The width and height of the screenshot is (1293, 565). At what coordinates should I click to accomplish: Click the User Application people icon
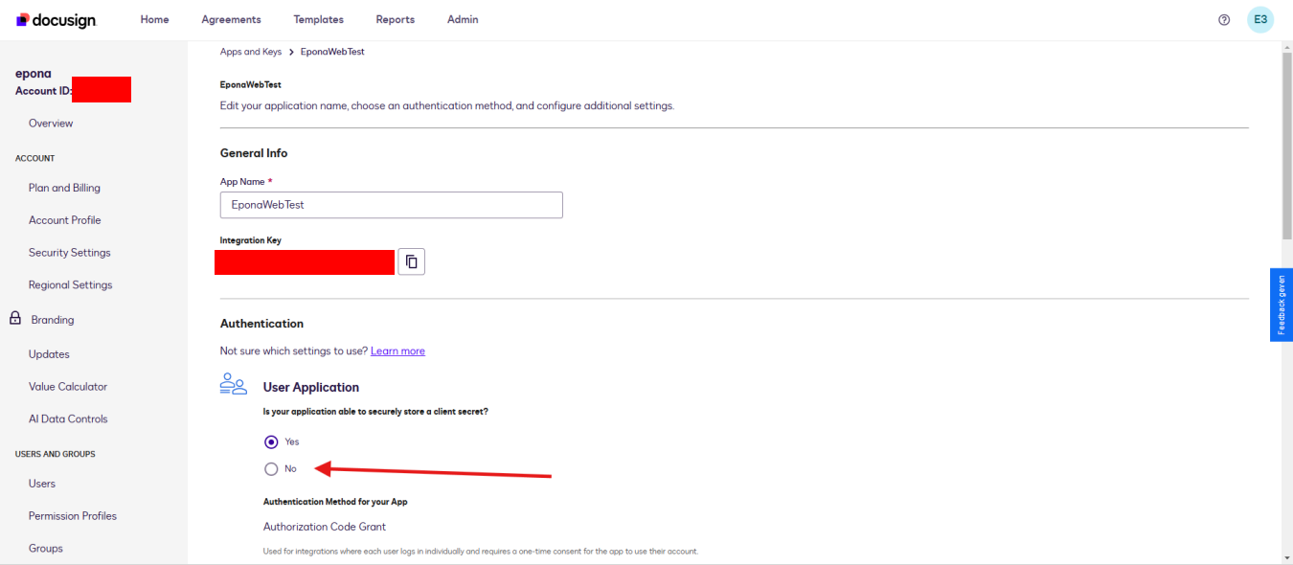(x=234, y=385)
